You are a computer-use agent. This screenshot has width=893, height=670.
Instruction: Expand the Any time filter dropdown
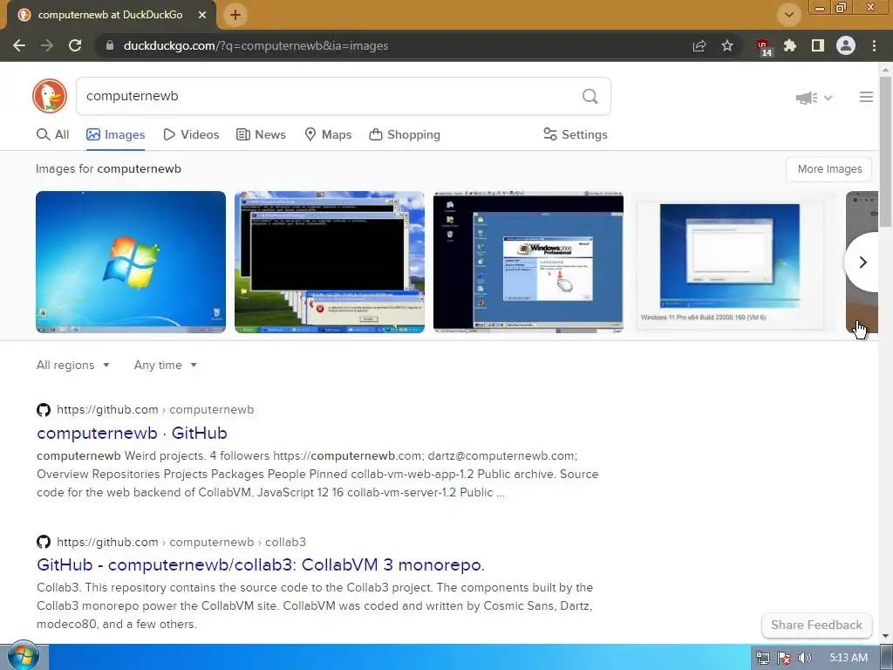click(166, 366)
